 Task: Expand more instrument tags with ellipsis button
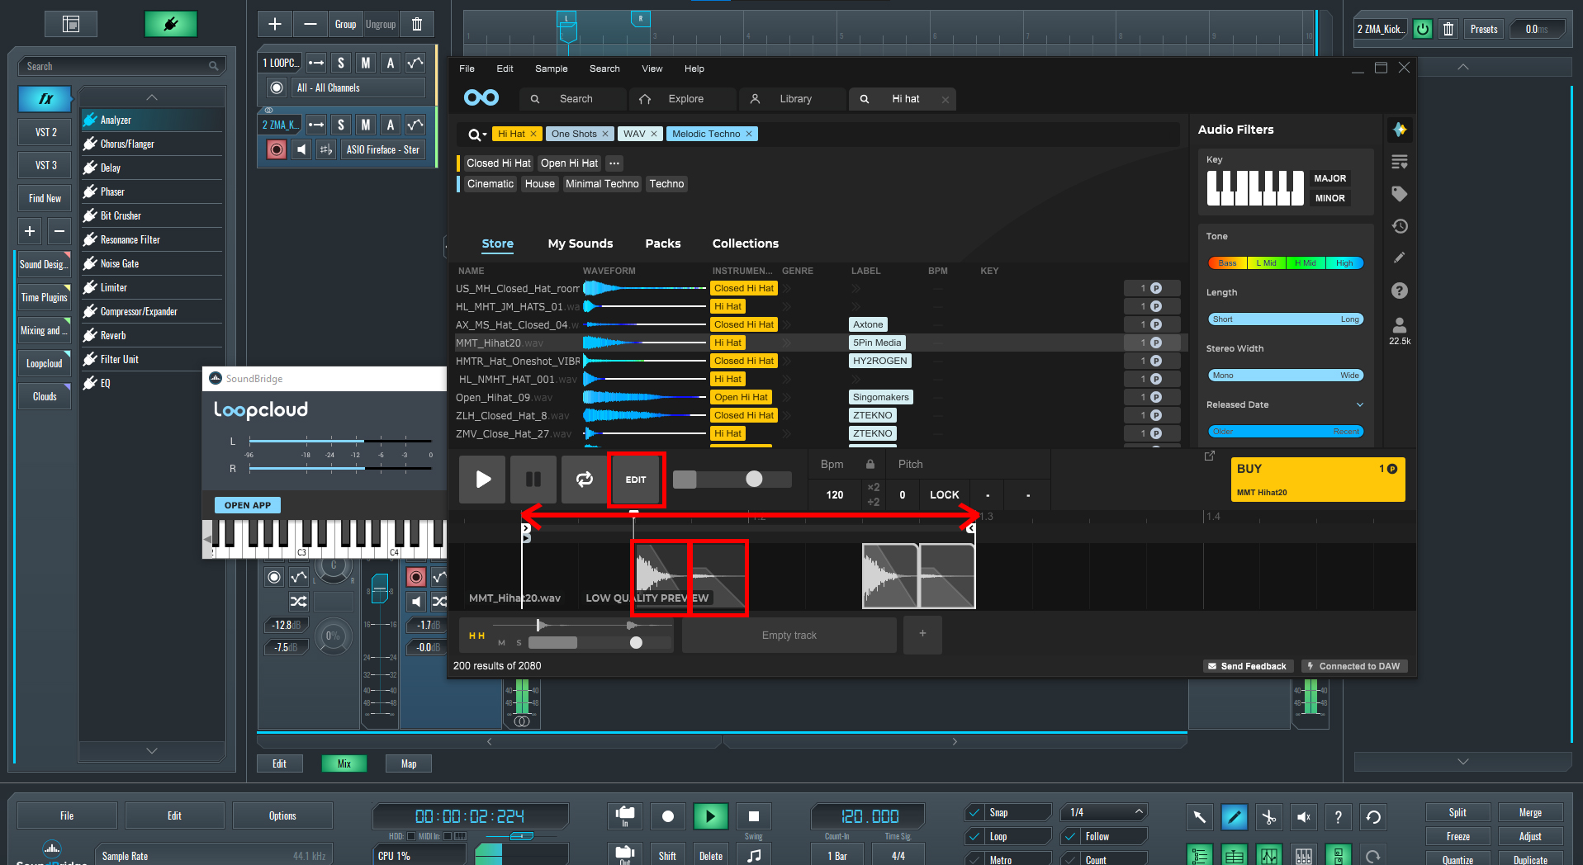click(614, 163)
